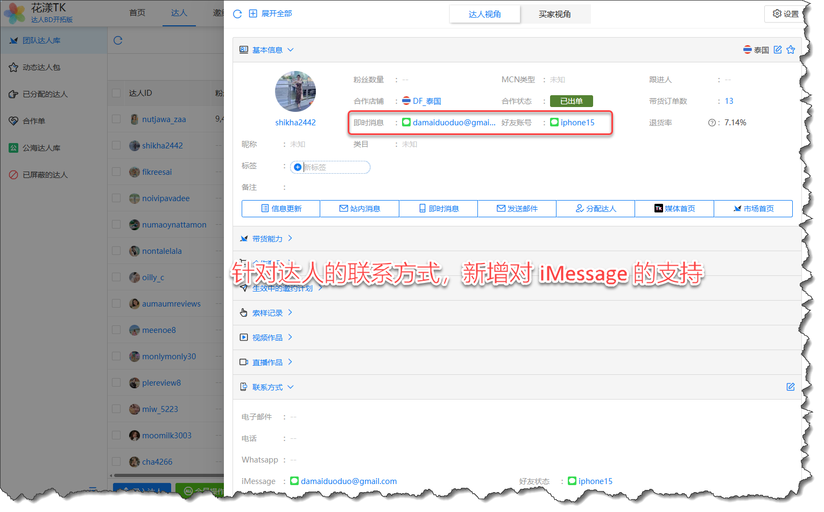824x512 pixels.
Task: Toggle the select-all checkbox in 达人ID header
Action: coord(116,93)
